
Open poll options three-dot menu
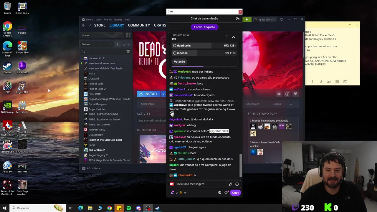pos(227,37)
